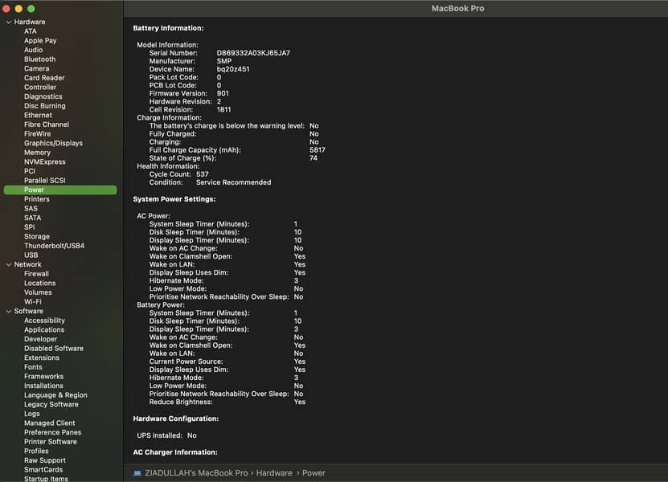Select SATA in the sidebar
The image size is (668, 482).
coord(32,219)
